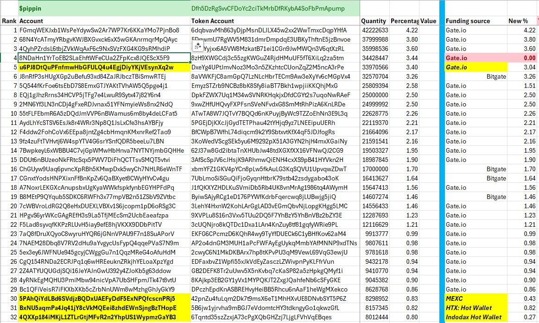Select percentage cell 4.22 in row 1
This screenshot has width=539, height=323.
coord(404,30)
